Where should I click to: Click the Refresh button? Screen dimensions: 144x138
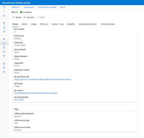tap(17, 17)
